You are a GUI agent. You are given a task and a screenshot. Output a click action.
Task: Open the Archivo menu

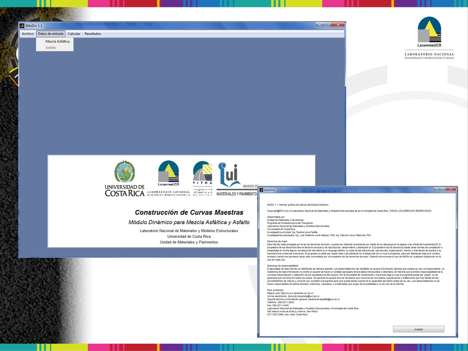(28, 34)
